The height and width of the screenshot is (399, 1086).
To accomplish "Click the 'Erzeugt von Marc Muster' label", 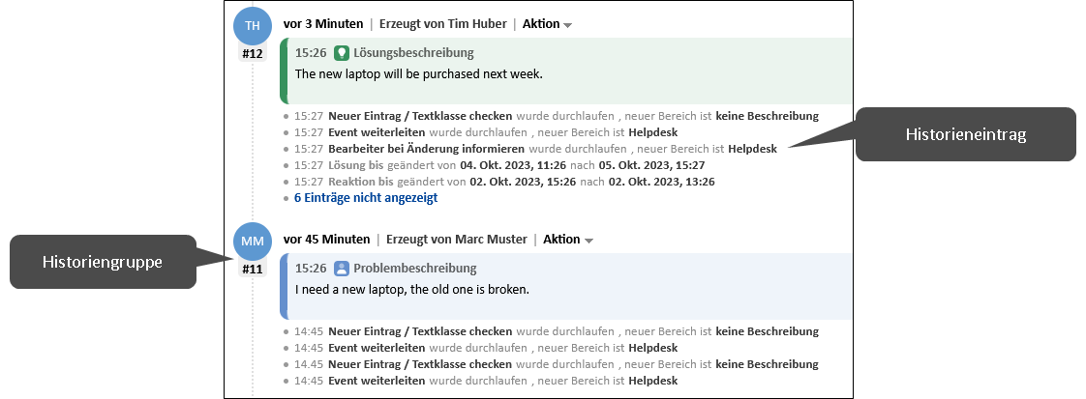I will pyautogui.click(x=458, y=240).
